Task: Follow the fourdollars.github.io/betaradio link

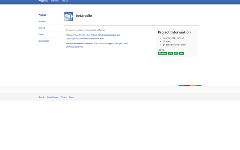Action: coord(99,35)
